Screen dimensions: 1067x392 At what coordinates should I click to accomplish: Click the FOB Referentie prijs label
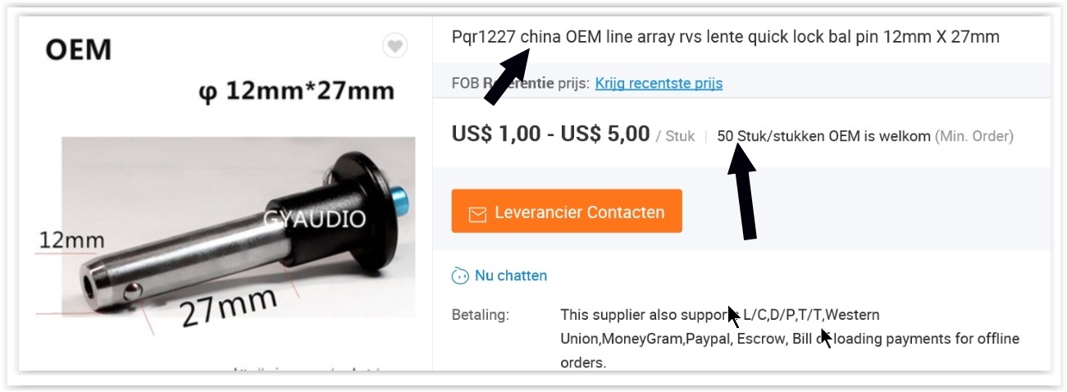click(521, 83)
